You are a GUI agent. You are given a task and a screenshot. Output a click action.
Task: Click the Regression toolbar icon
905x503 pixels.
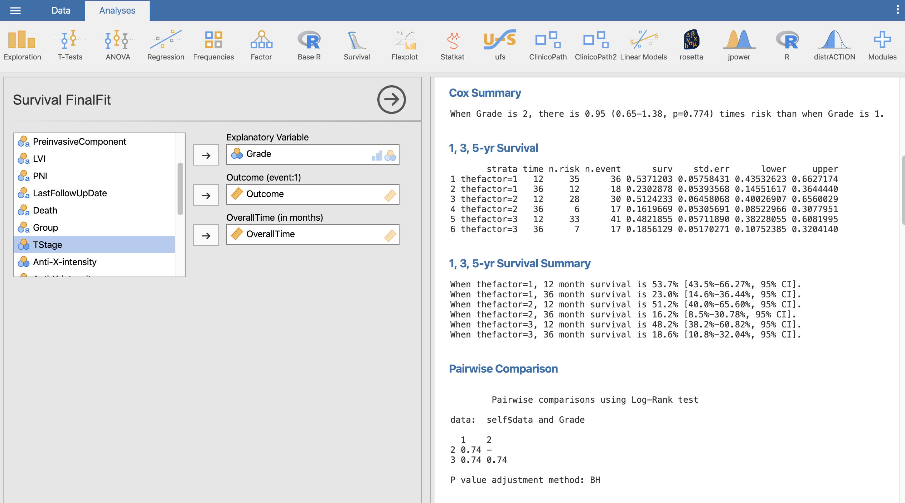[x=165, y=45]
